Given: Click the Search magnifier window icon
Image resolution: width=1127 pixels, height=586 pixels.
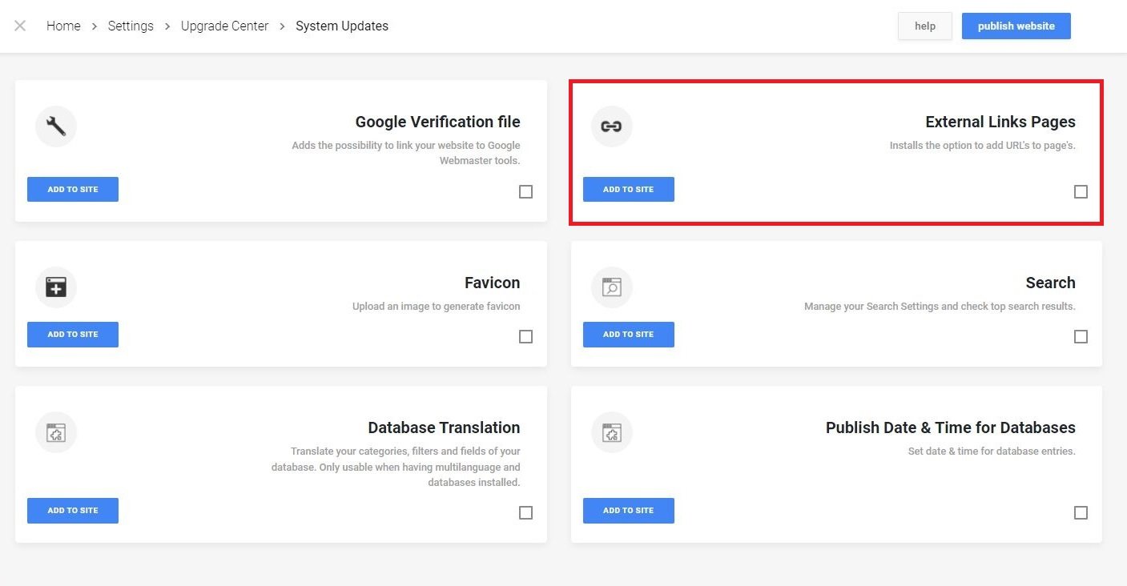Looking at the screenshot, I should [611, 287].
